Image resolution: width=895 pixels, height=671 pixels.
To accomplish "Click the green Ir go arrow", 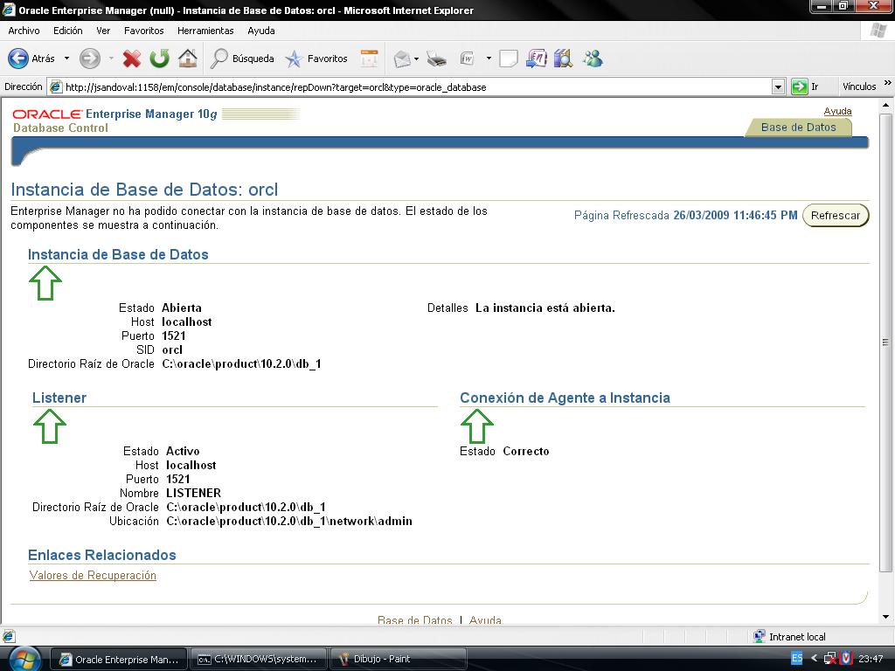I will 799,86.
